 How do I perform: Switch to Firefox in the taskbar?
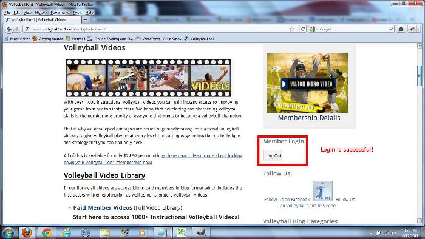(27, 233)
